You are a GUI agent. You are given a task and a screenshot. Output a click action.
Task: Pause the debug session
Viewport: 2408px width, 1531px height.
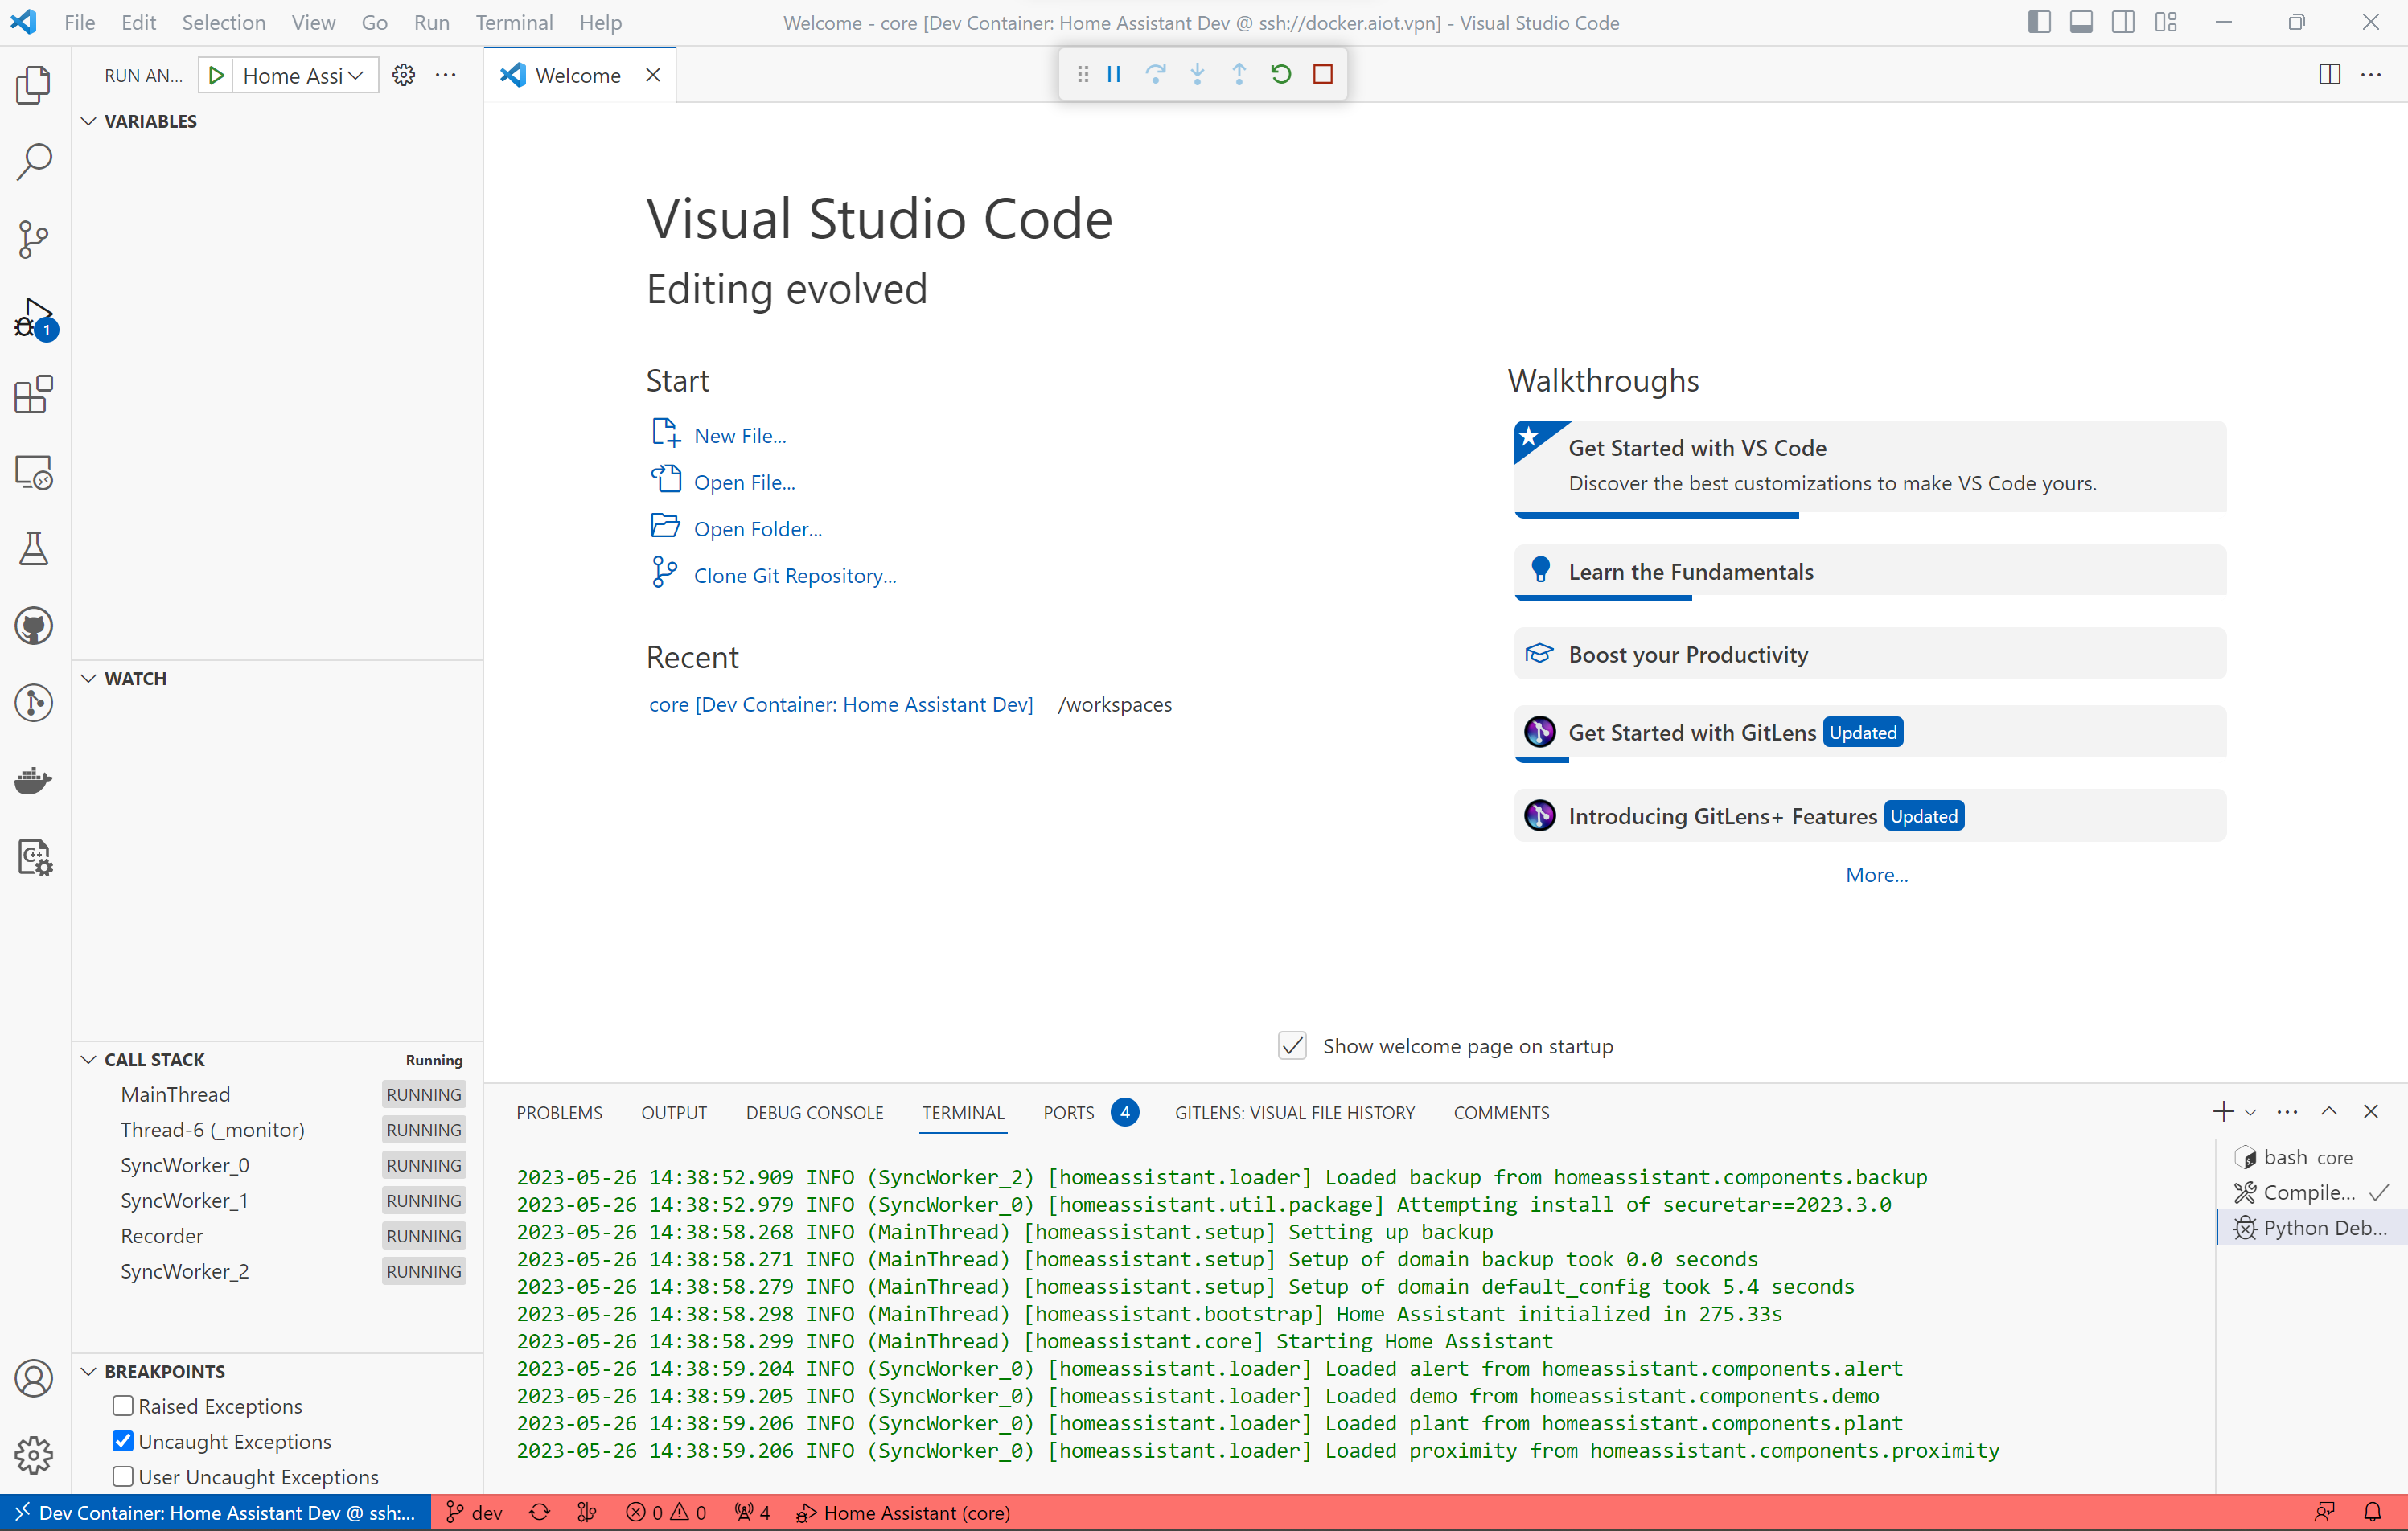(x=1114, y=74)
